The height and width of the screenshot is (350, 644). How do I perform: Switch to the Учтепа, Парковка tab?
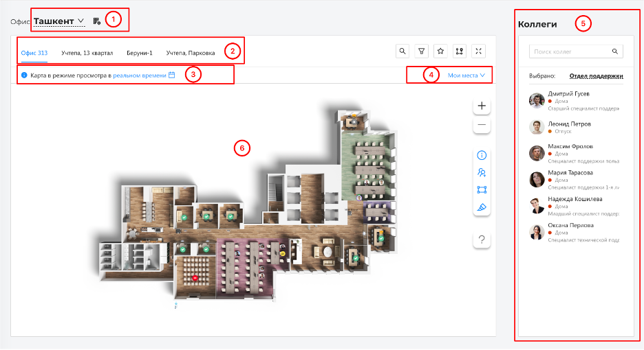pos(191,53)
